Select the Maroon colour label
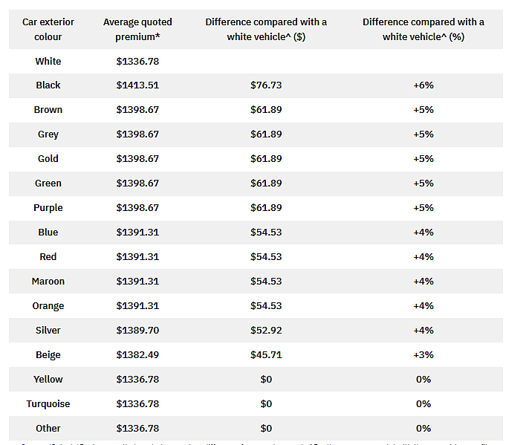This screenshot has height=445, width=506. pos(48,282)
